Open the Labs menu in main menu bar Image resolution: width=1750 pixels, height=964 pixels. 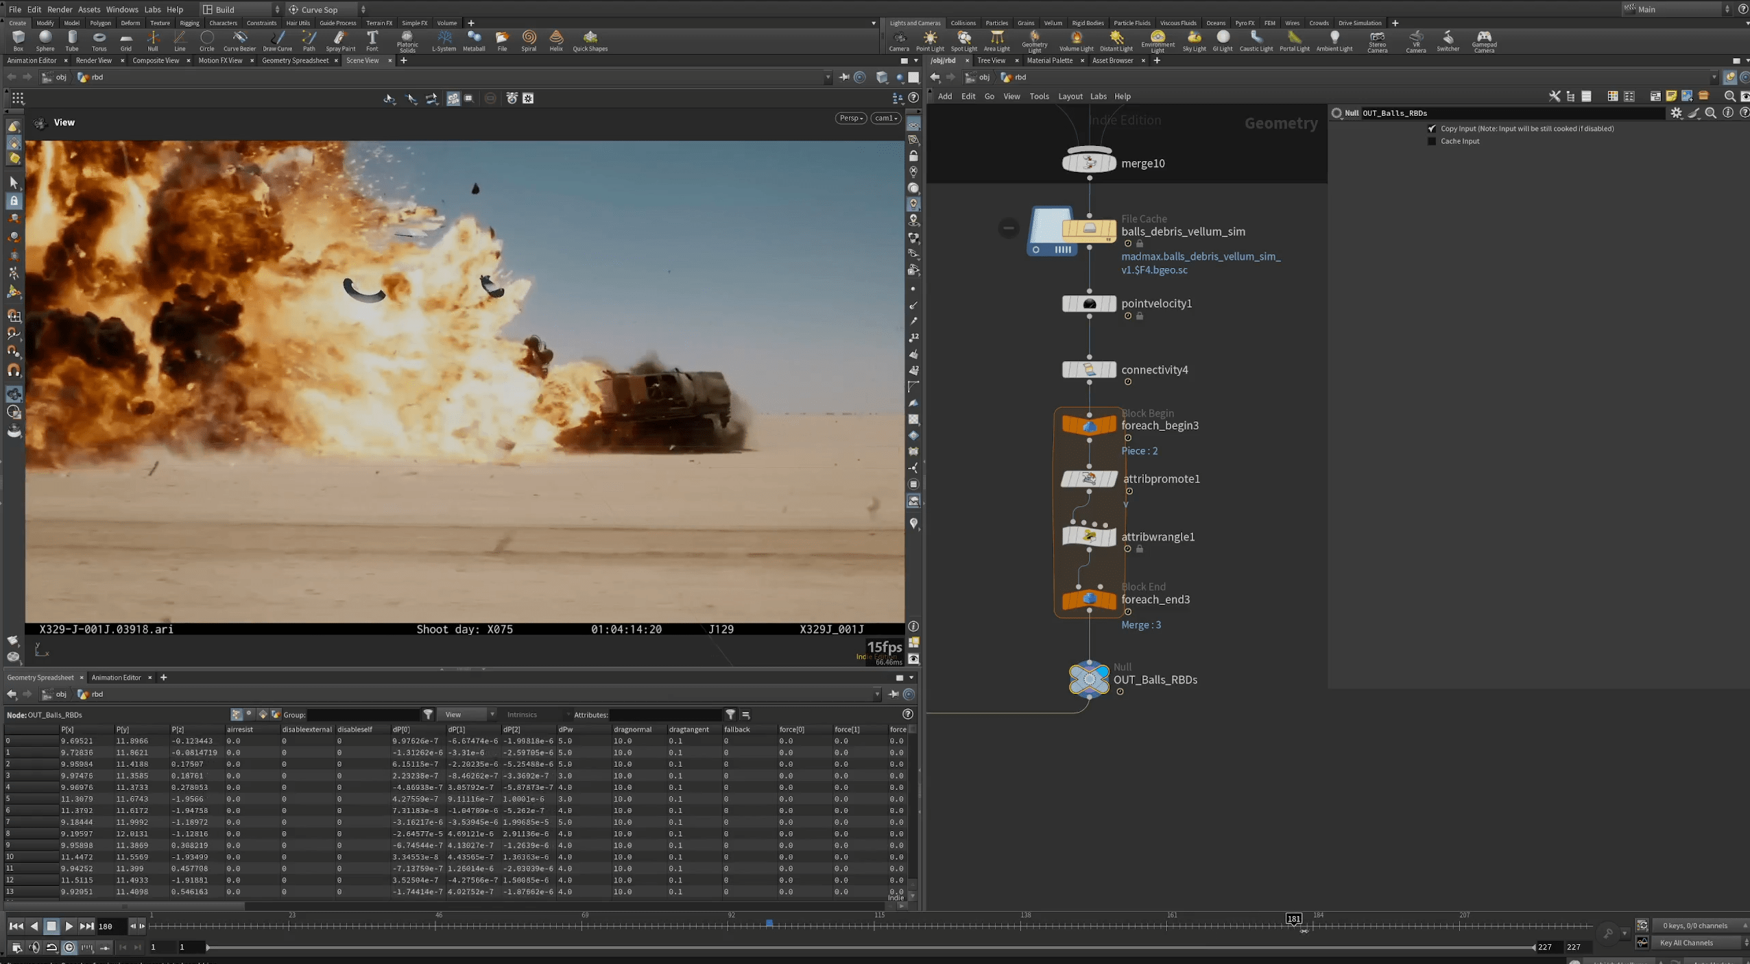152,10
